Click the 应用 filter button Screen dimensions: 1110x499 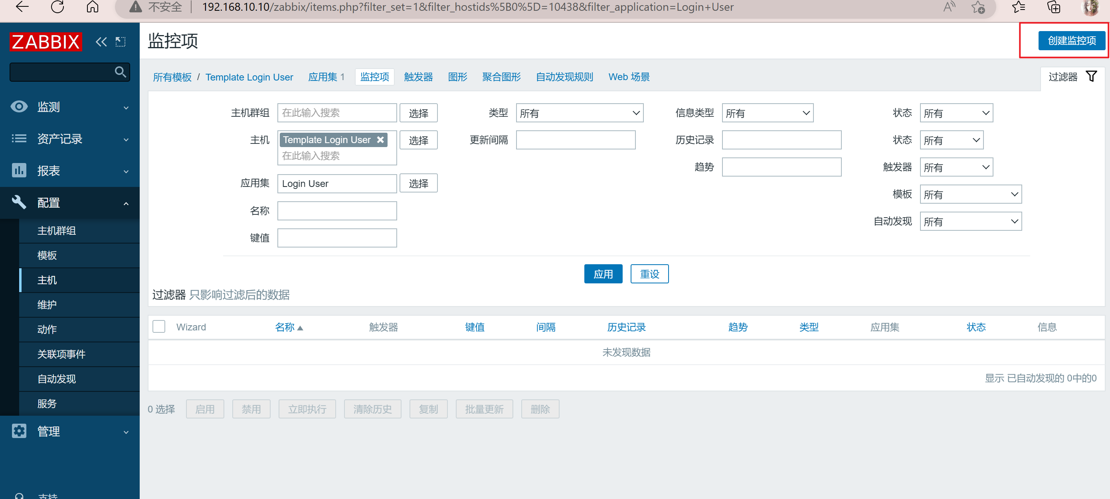pyautogui.click(x=603, y=274)
